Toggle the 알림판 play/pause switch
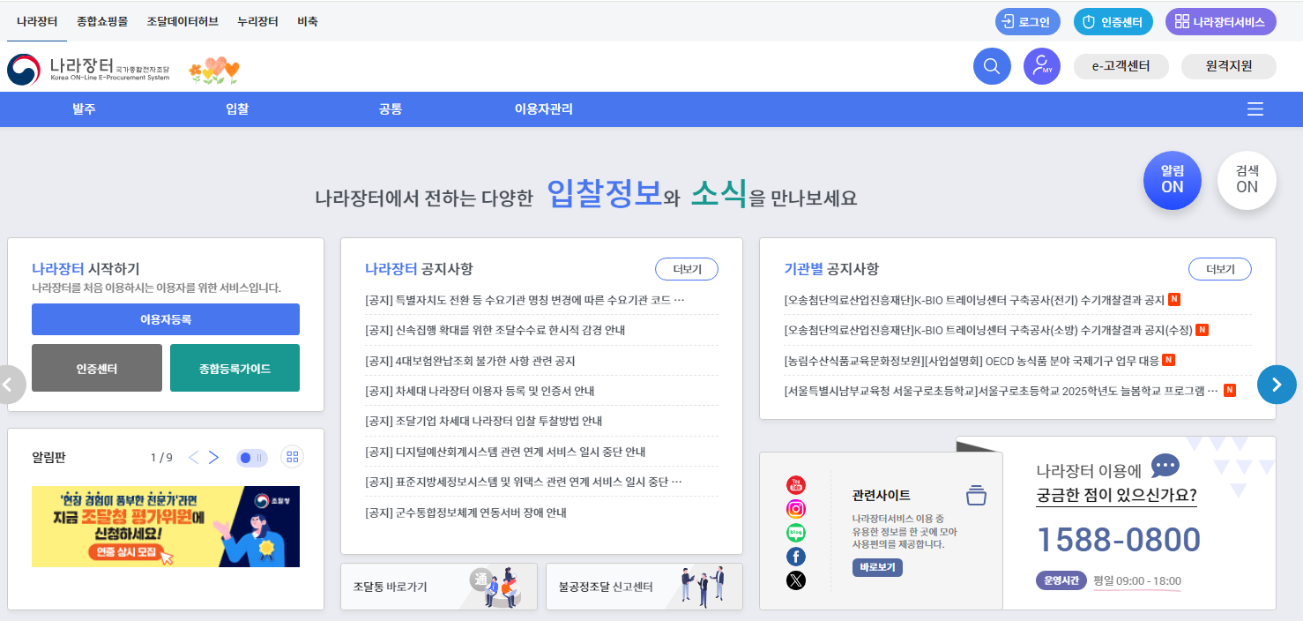Screen dimensions: 1303x621 (252, 457)
